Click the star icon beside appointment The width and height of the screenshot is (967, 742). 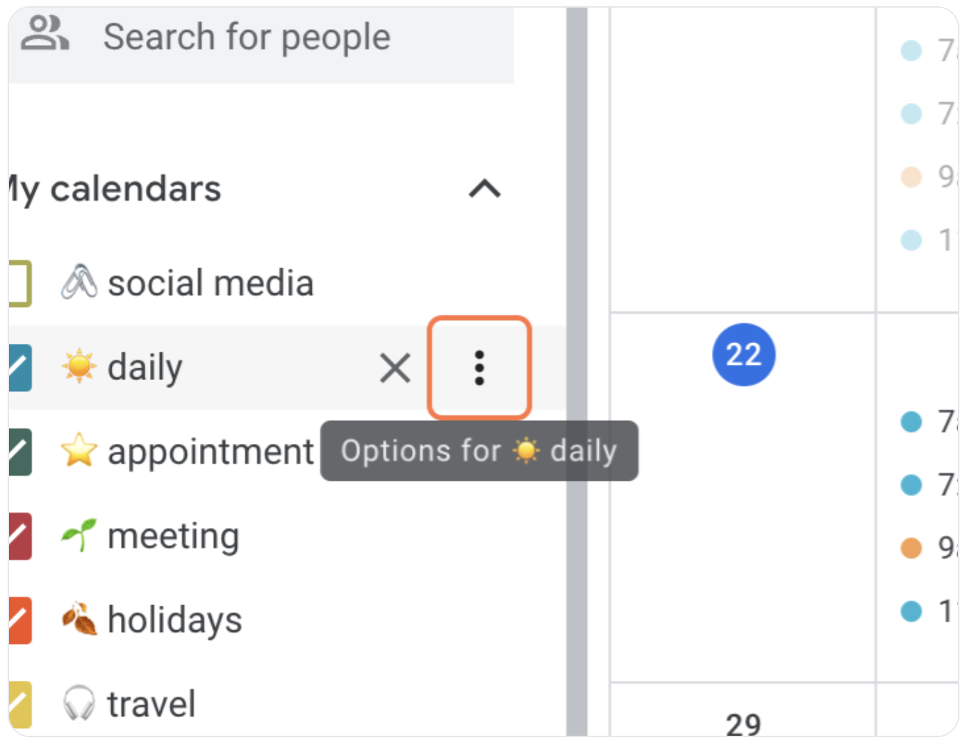78,452
